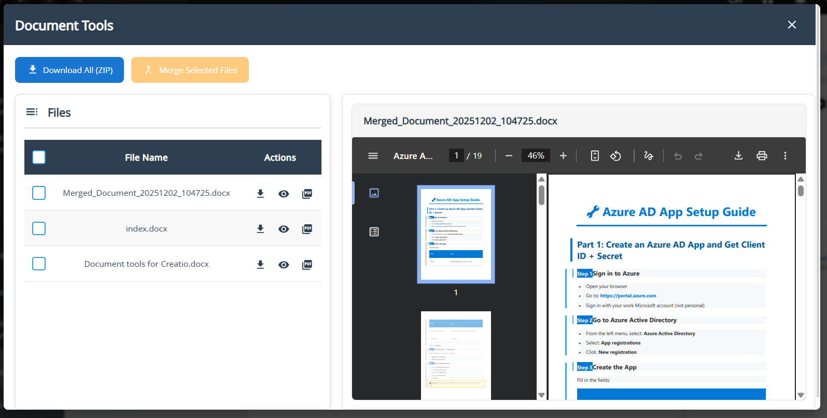Download the PDF from viewer toolbar
This screenshot has width=827, height=418.
coord(738,156)
